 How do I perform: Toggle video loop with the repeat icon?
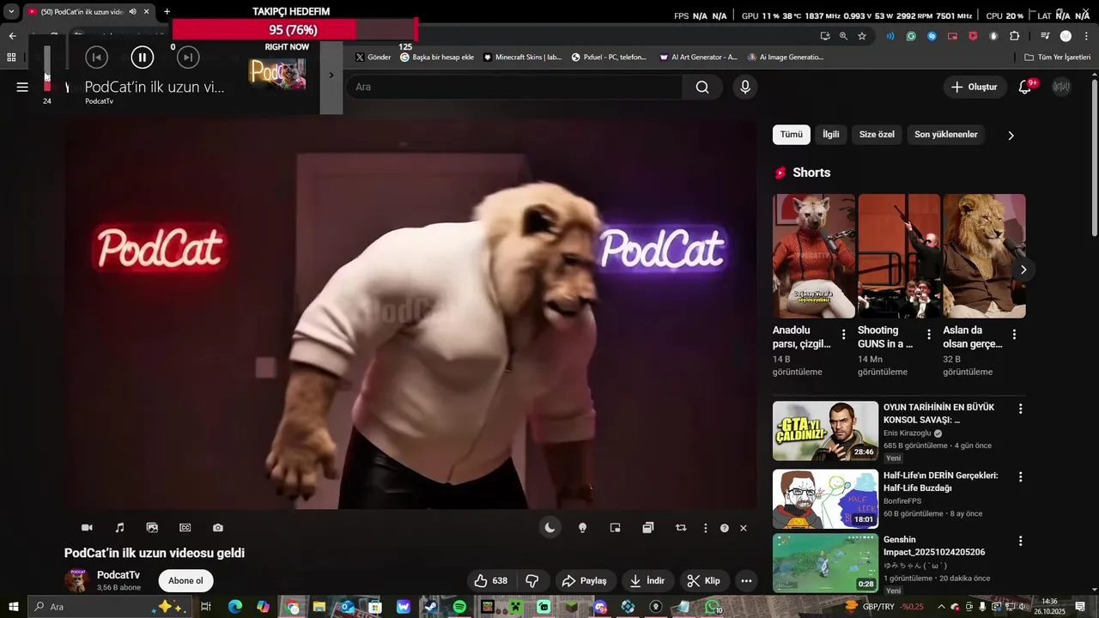point(681,528)
